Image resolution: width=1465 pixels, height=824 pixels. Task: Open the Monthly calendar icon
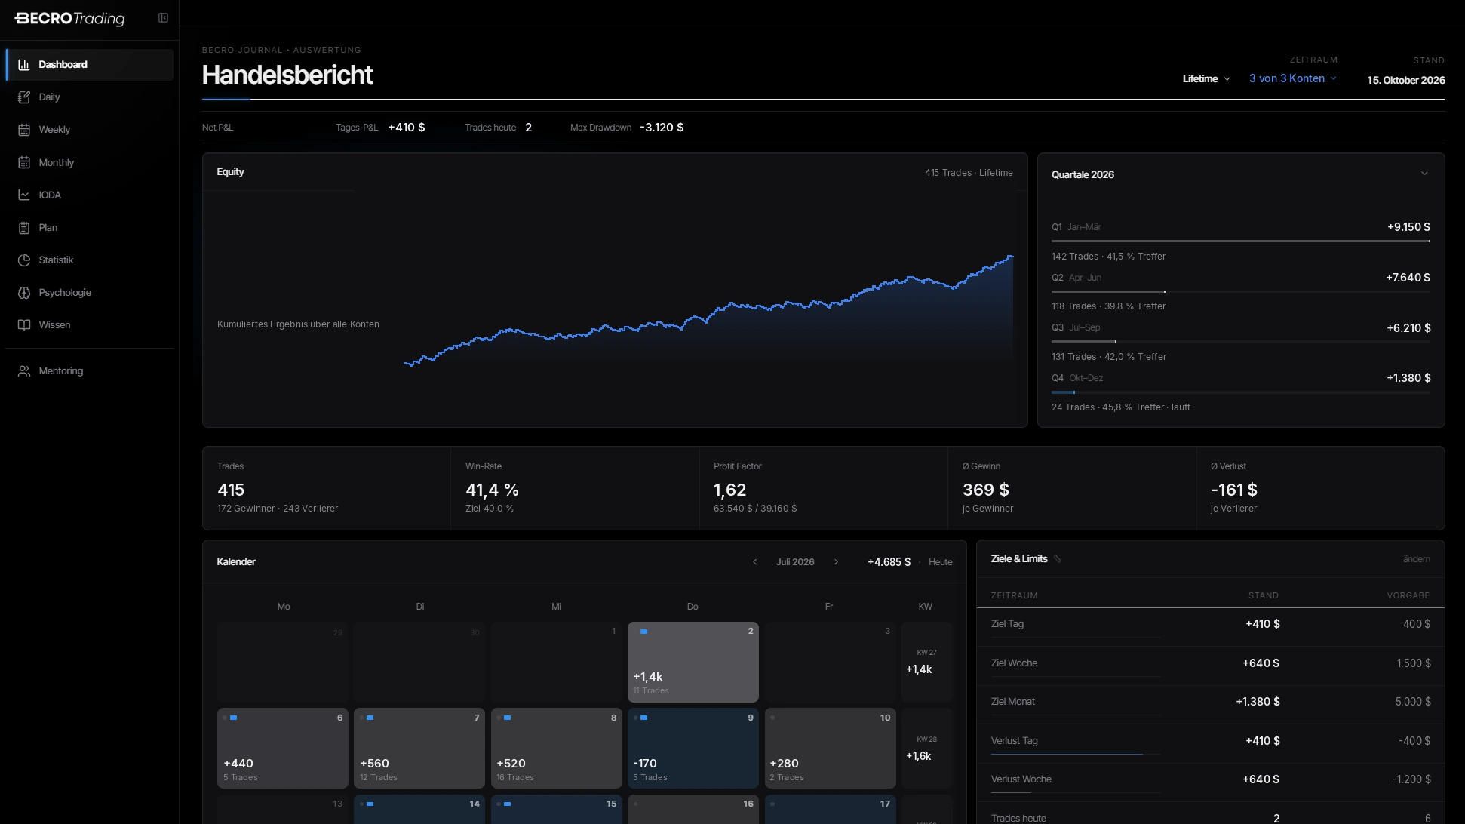click(x=24, y=162)
